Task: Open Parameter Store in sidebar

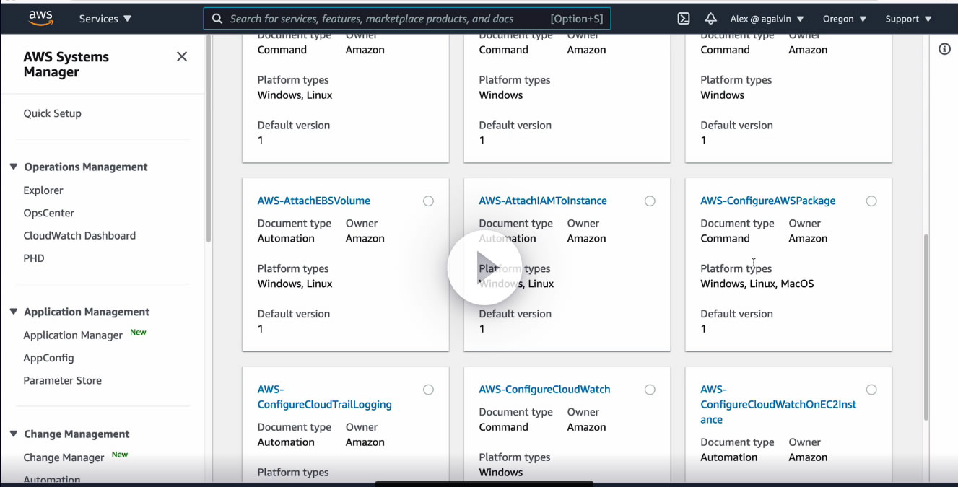Action: (63, 380)
